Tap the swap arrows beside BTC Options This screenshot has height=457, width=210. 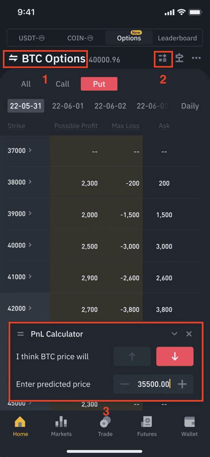(13, 59)
